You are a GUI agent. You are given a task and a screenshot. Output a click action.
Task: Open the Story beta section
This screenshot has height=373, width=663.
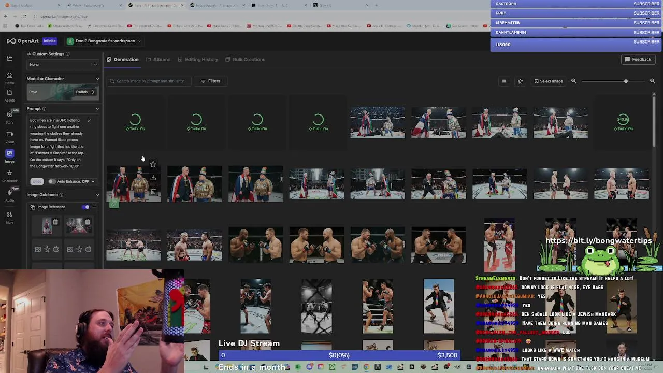(x=9, y=117)
